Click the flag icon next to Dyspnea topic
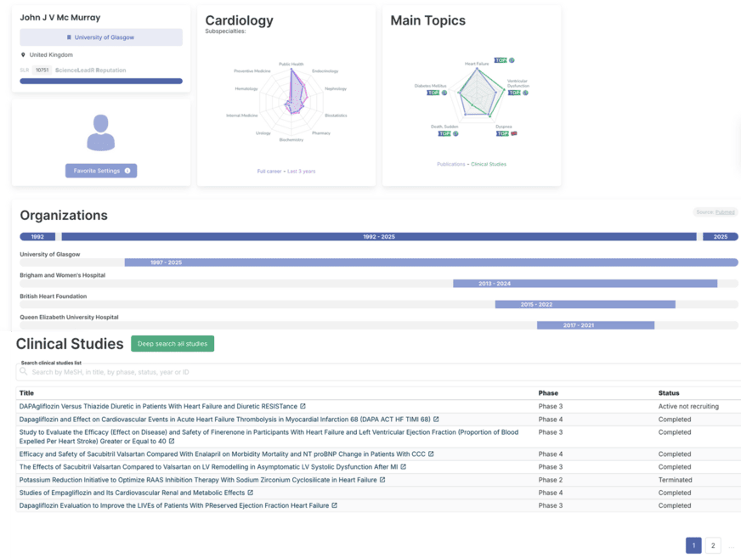The height and width of the screenshot is (558, 741). coord(513,134)
